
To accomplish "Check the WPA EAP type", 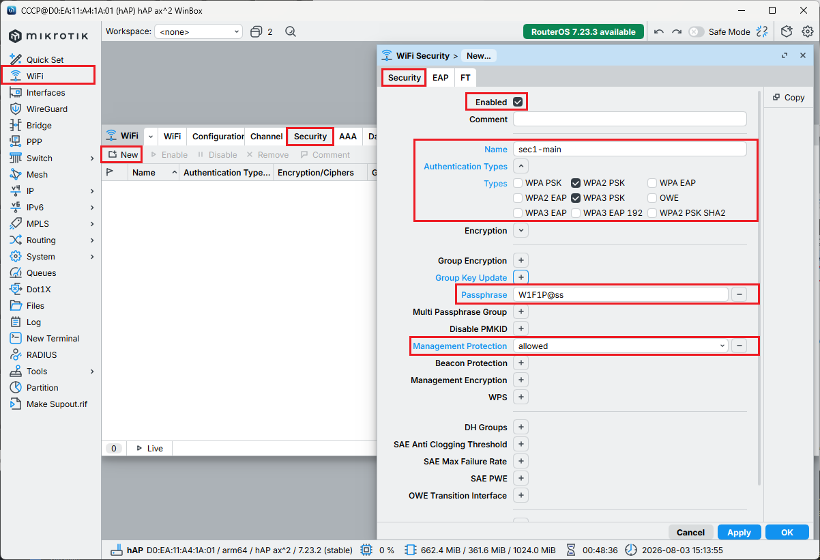I will click(653, 183).
